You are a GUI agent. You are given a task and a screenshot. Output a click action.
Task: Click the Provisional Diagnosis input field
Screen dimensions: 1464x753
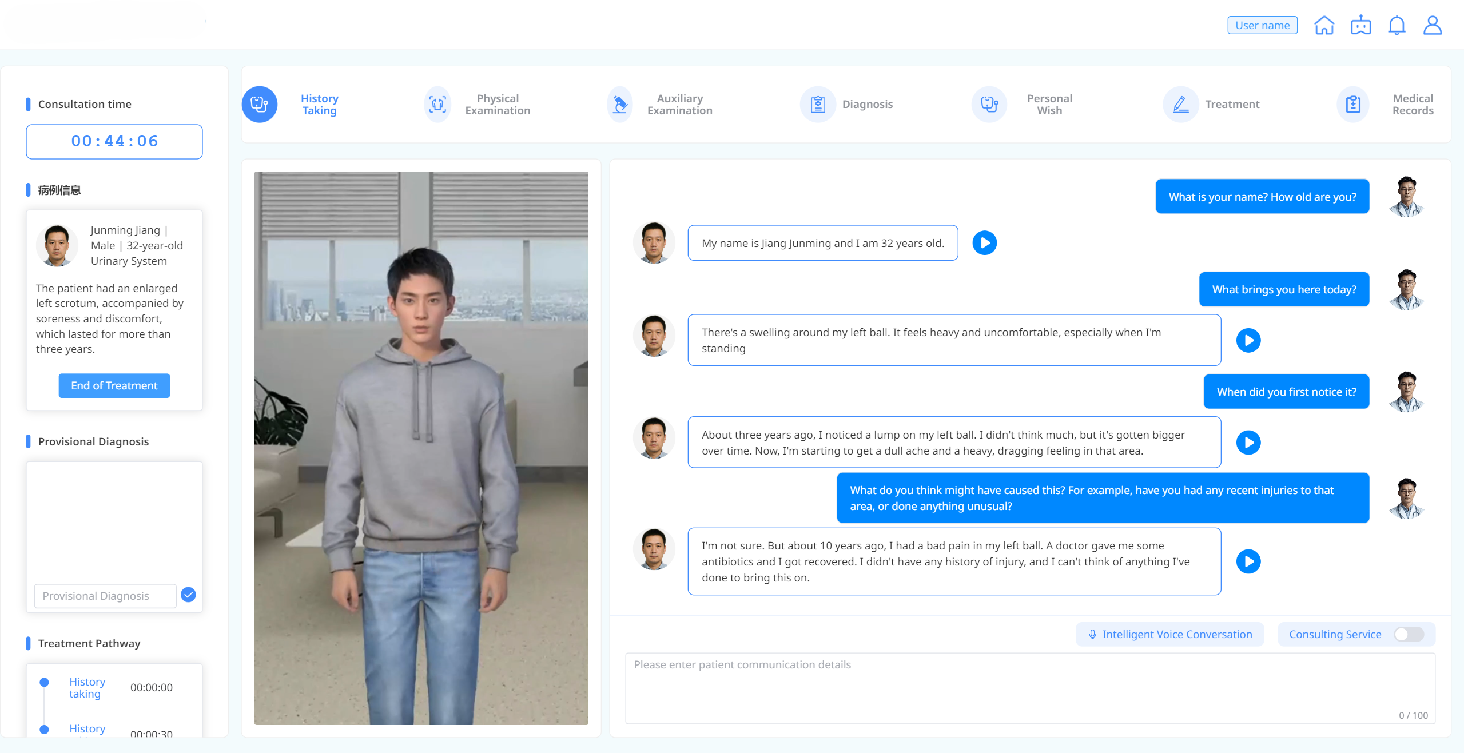click(x=105, y=596)
